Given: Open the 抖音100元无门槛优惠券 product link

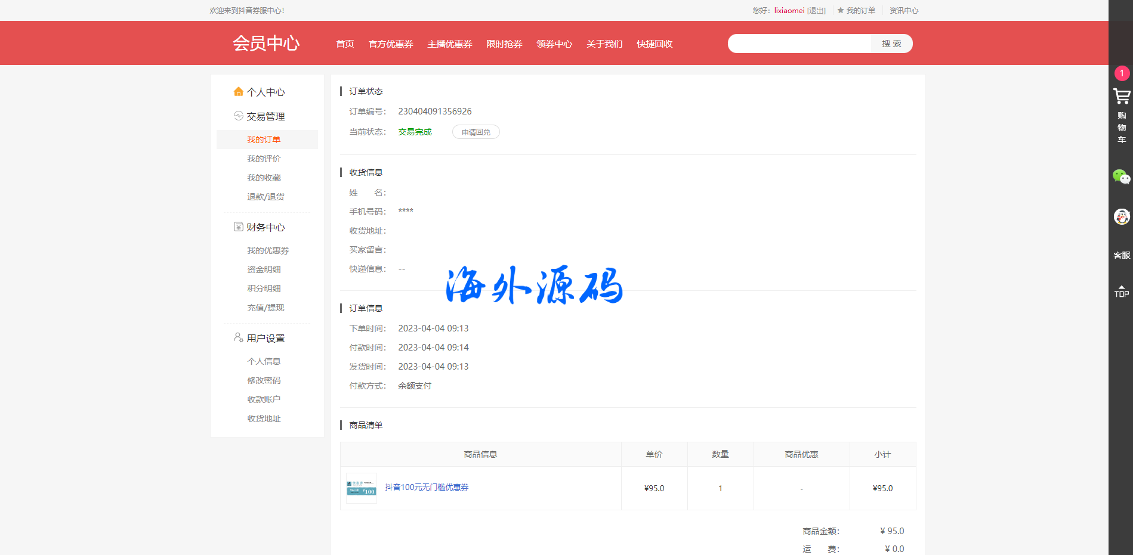Looking at the screenshot, I should click(427, 488).
